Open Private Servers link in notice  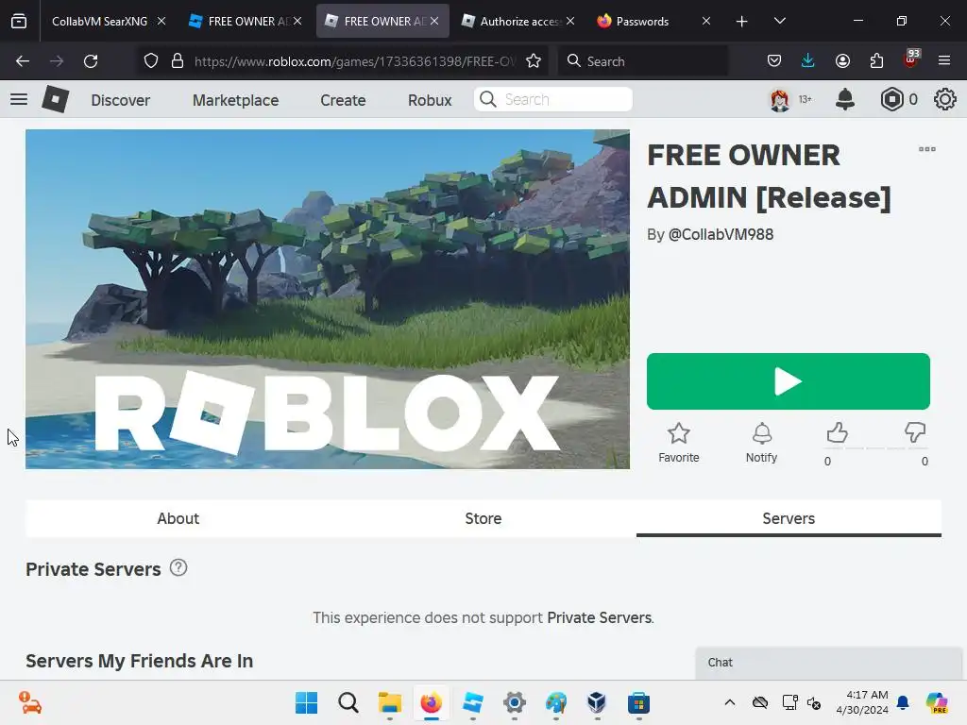click(600, 617)
